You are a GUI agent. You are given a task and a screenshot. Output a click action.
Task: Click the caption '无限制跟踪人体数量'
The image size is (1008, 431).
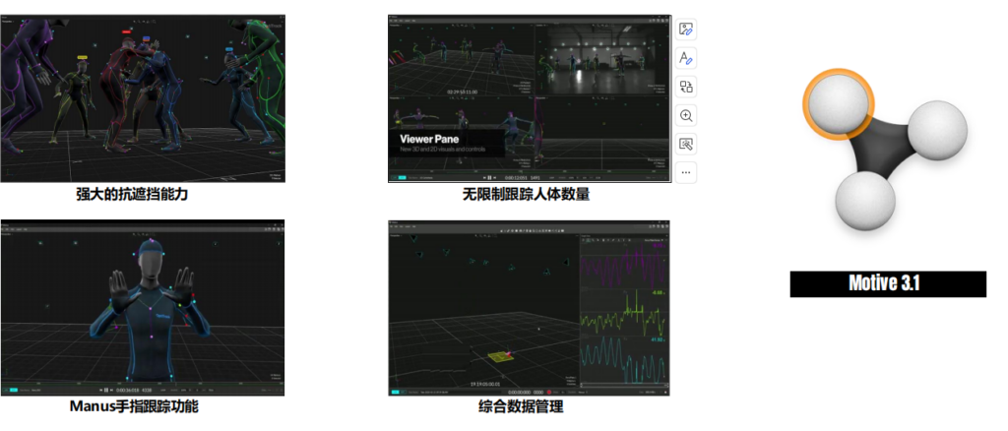pos(526,194)
